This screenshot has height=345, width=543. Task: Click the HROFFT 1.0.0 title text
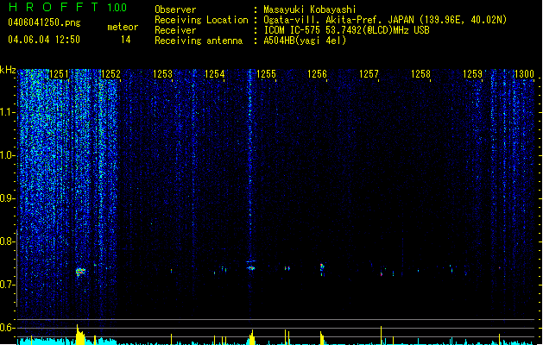click(68, 7)
